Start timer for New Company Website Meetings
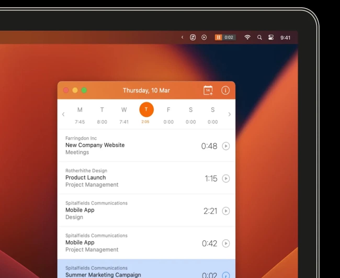 (226, 146)
